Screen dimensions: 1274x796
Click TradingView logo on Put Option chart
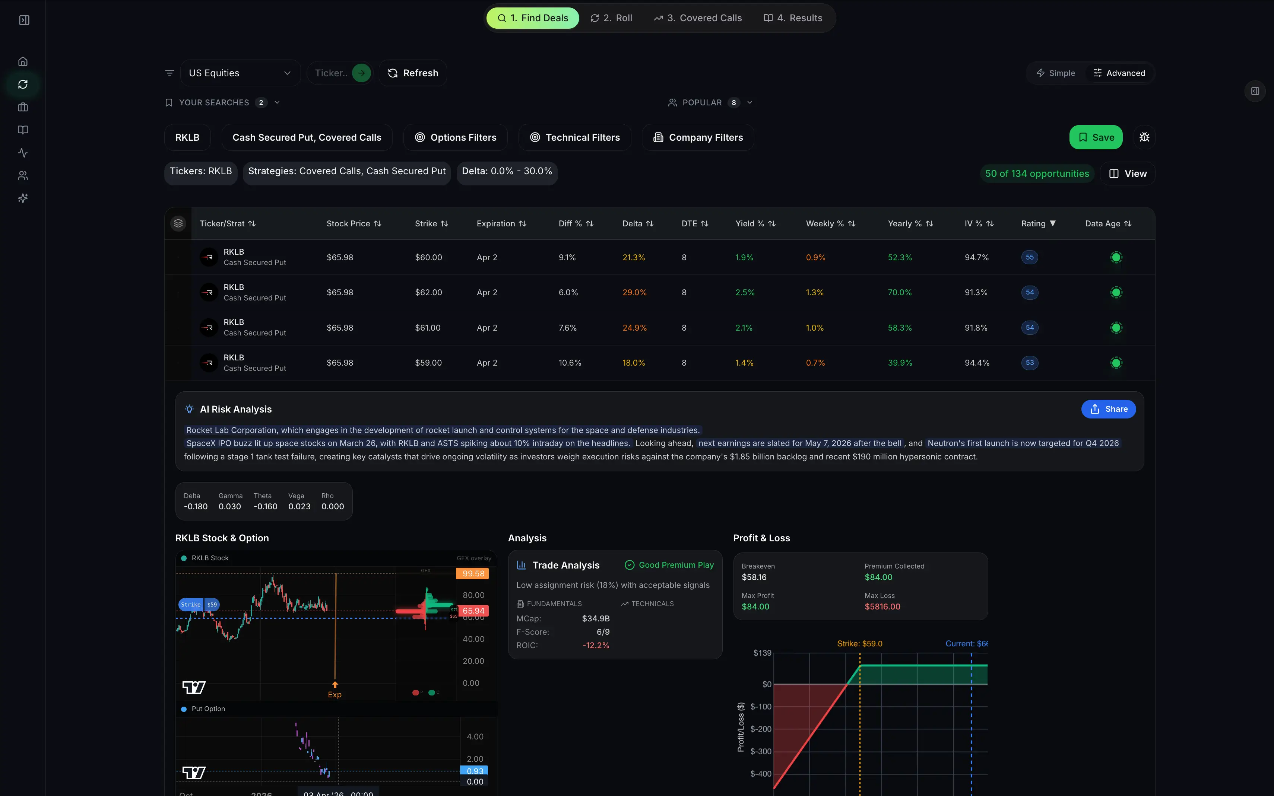click(194, 772)
